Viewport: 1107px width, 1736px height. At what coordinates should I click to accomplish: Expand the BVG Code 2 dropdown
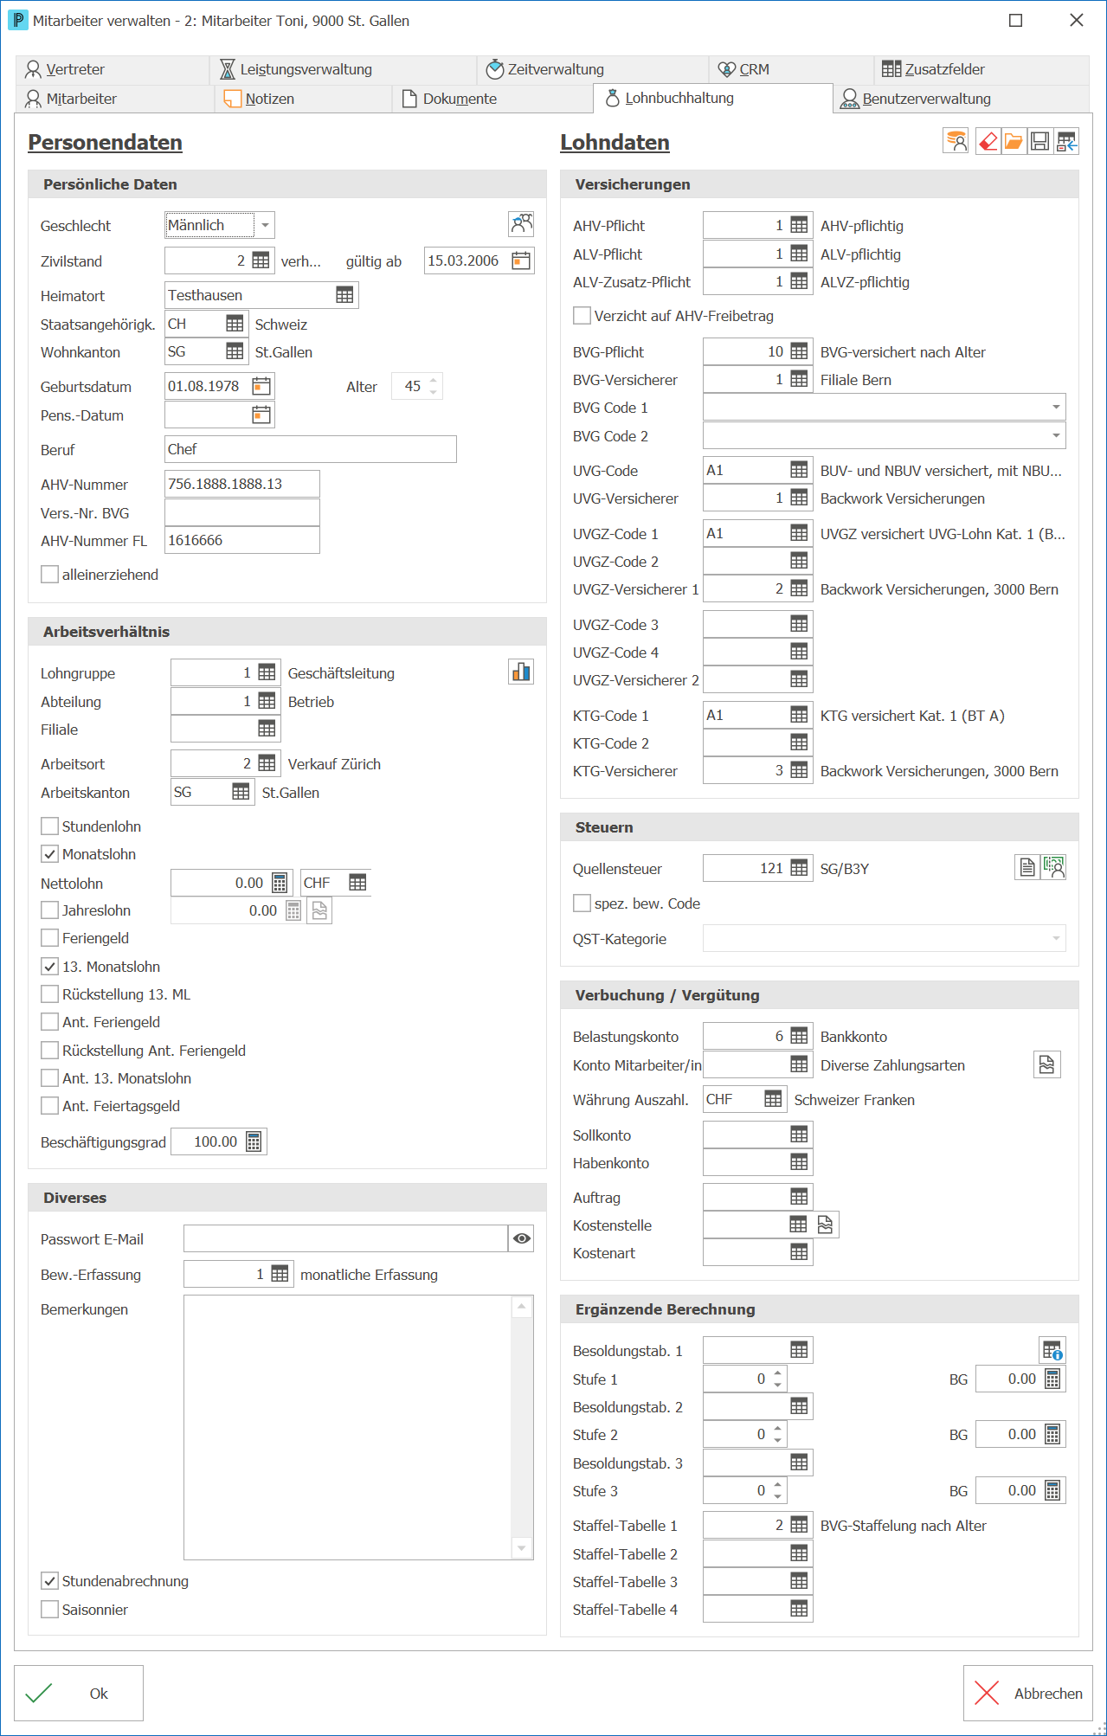1056,435
